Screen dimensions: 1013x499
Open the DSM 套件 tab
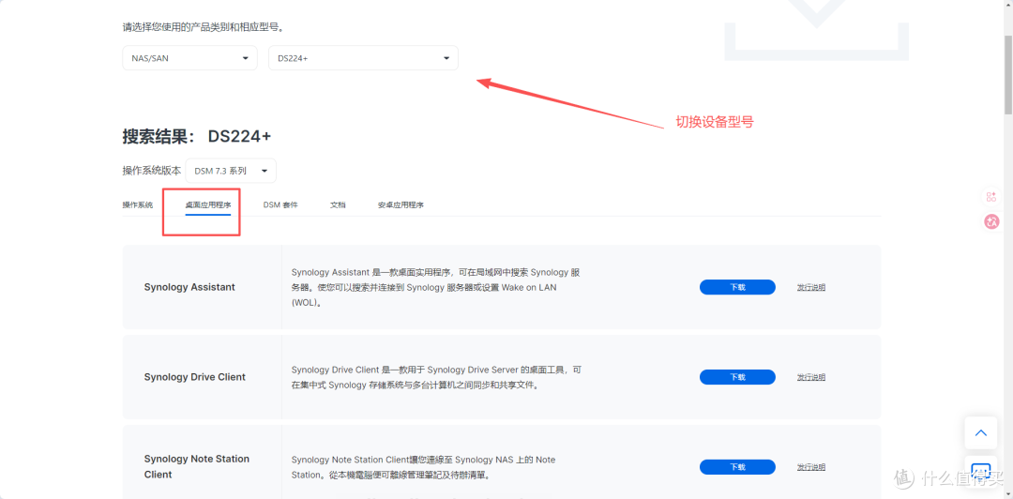click(x=280, y=204)
